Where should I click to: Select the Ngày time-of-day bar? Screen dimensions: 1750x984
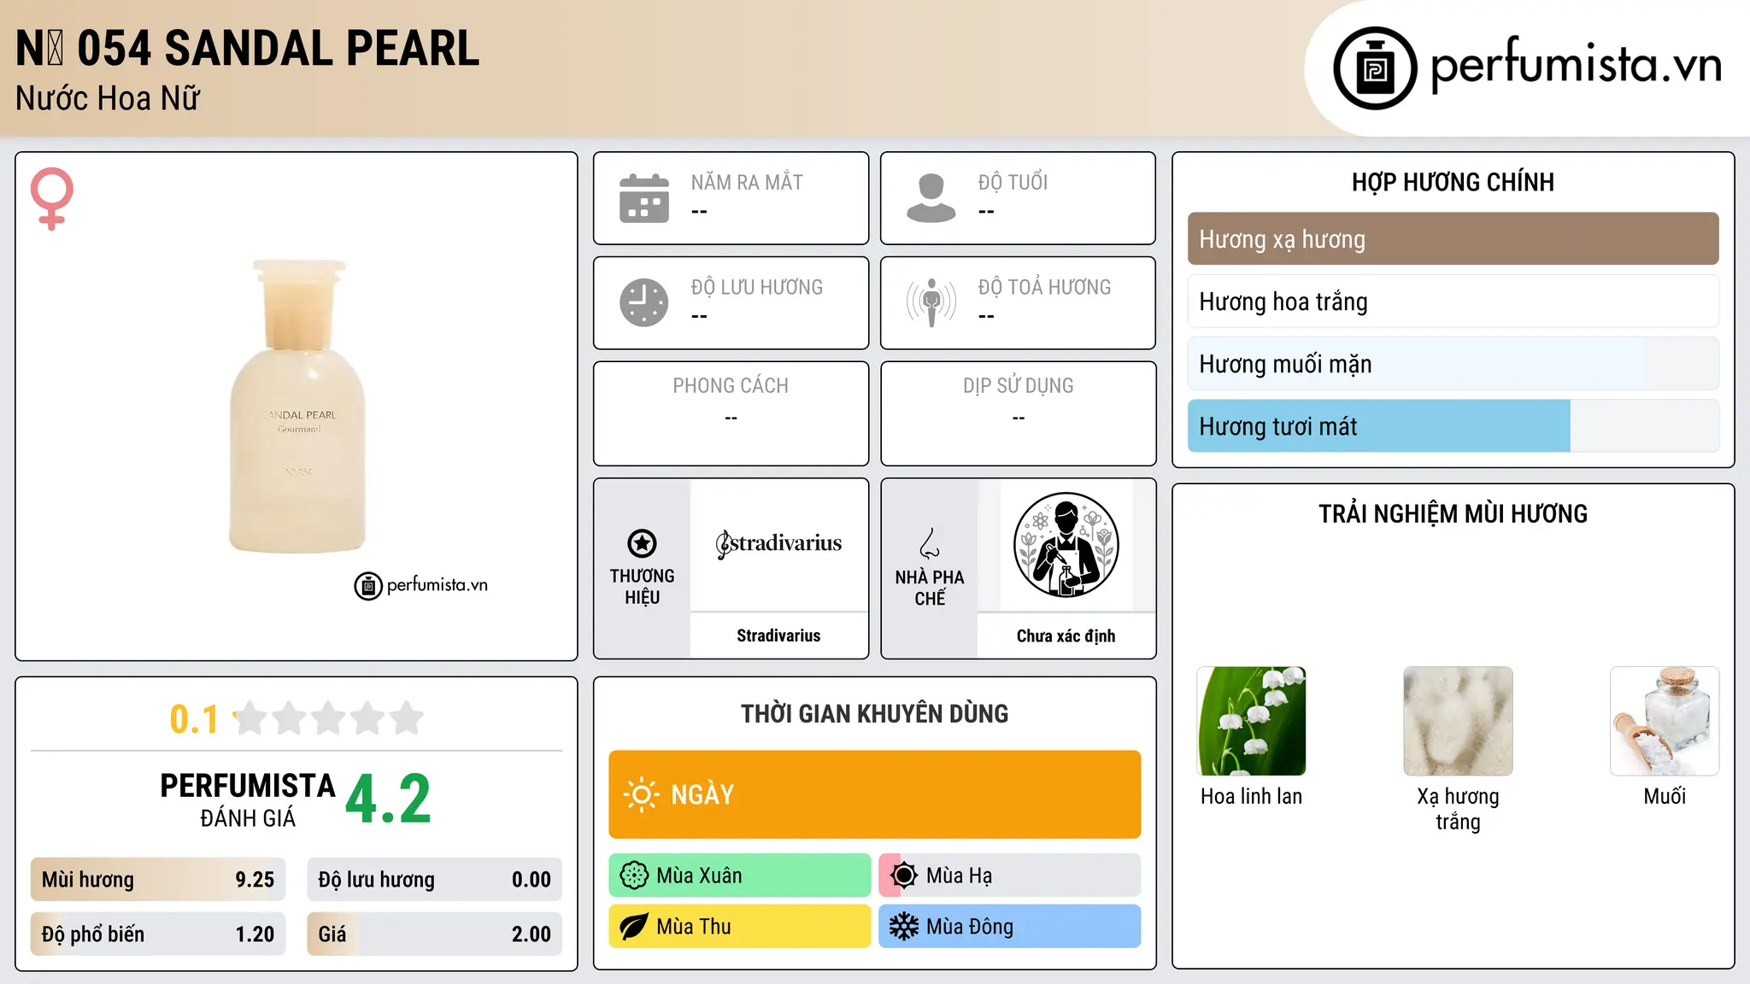click(875, 794)
